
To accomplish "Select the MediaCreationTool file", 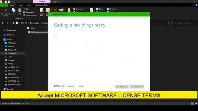I will (41, 32).
